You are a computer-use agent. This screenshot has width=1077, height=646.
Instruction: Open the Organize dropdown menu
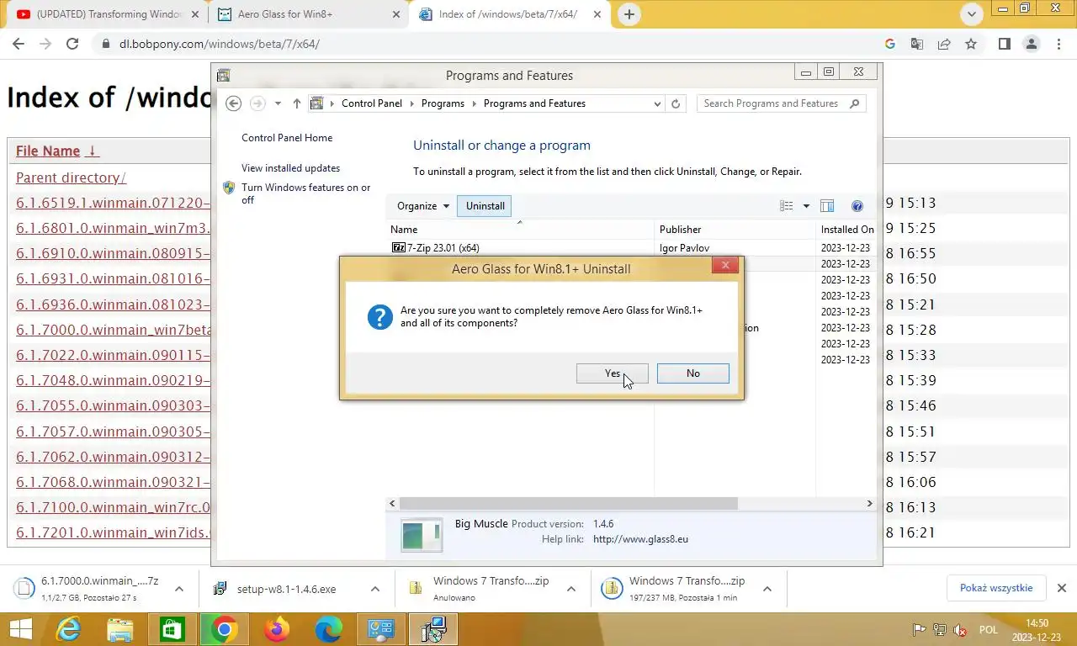(423, 206)
